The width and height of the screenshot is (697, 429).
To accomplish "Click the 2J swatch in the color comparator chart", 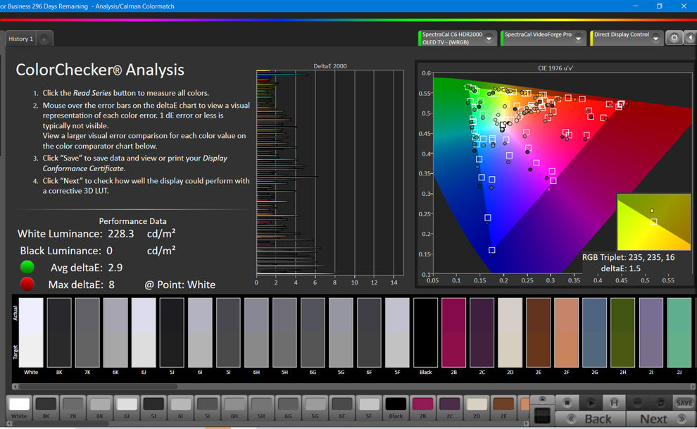I will (x=679, y=332).
